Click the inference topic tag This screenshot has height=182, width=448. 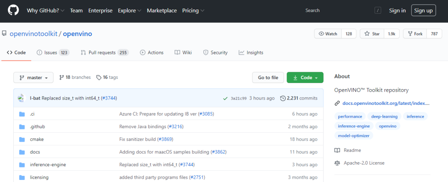415,116
